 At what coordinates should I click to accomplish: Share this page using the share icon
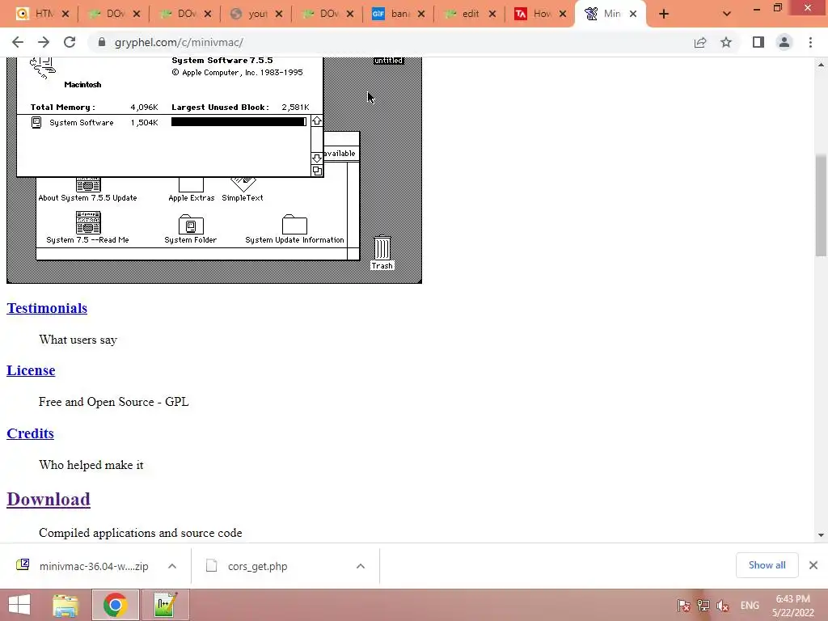click(x=700, y=42)
